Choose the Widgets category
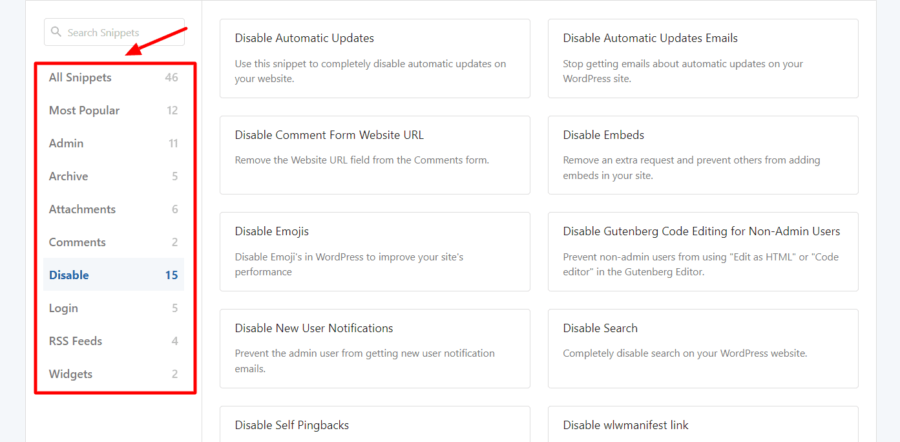The height and width of the screenshot is (442, 900). click(70, 374)
